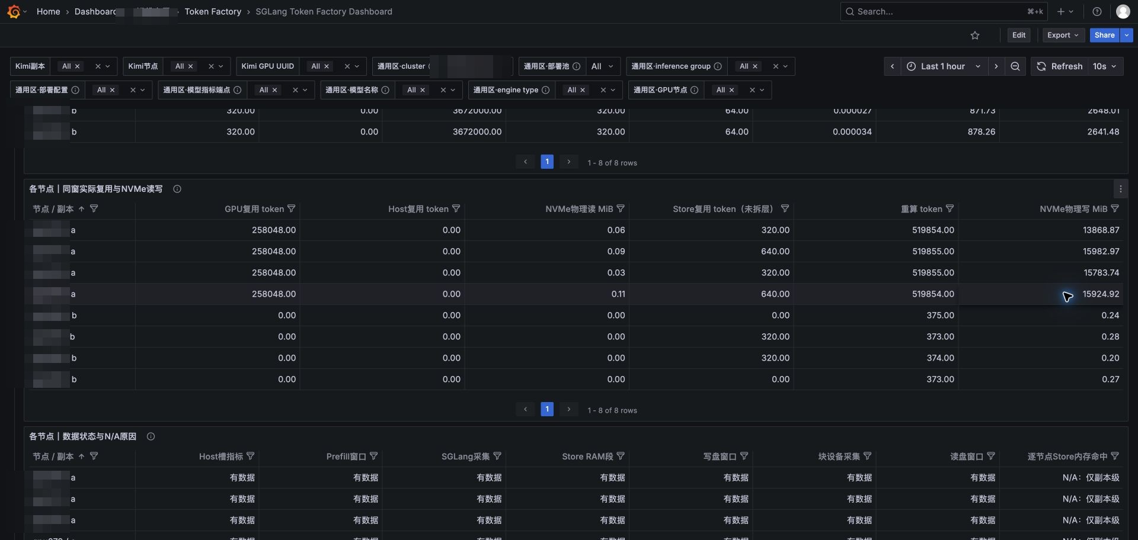
Task: Open the 通用区·部署池 All dropdown
Action: click(603, 66)
